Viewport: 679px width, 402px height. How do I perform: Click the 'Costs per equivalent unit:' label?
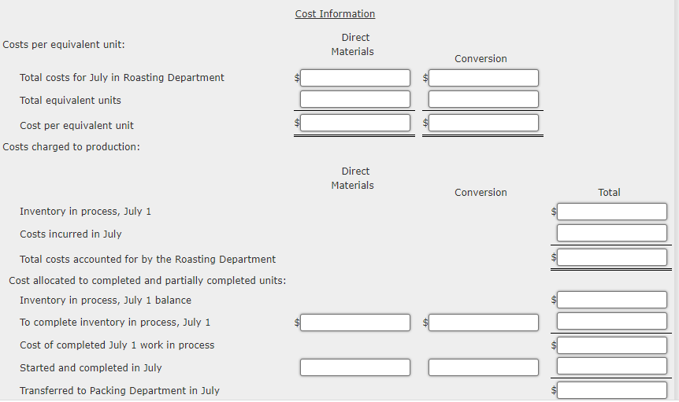(64, 45)
